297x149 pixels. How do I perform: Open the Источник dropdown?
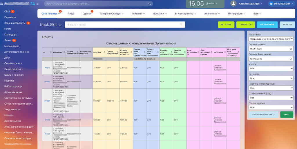point(271,78)
